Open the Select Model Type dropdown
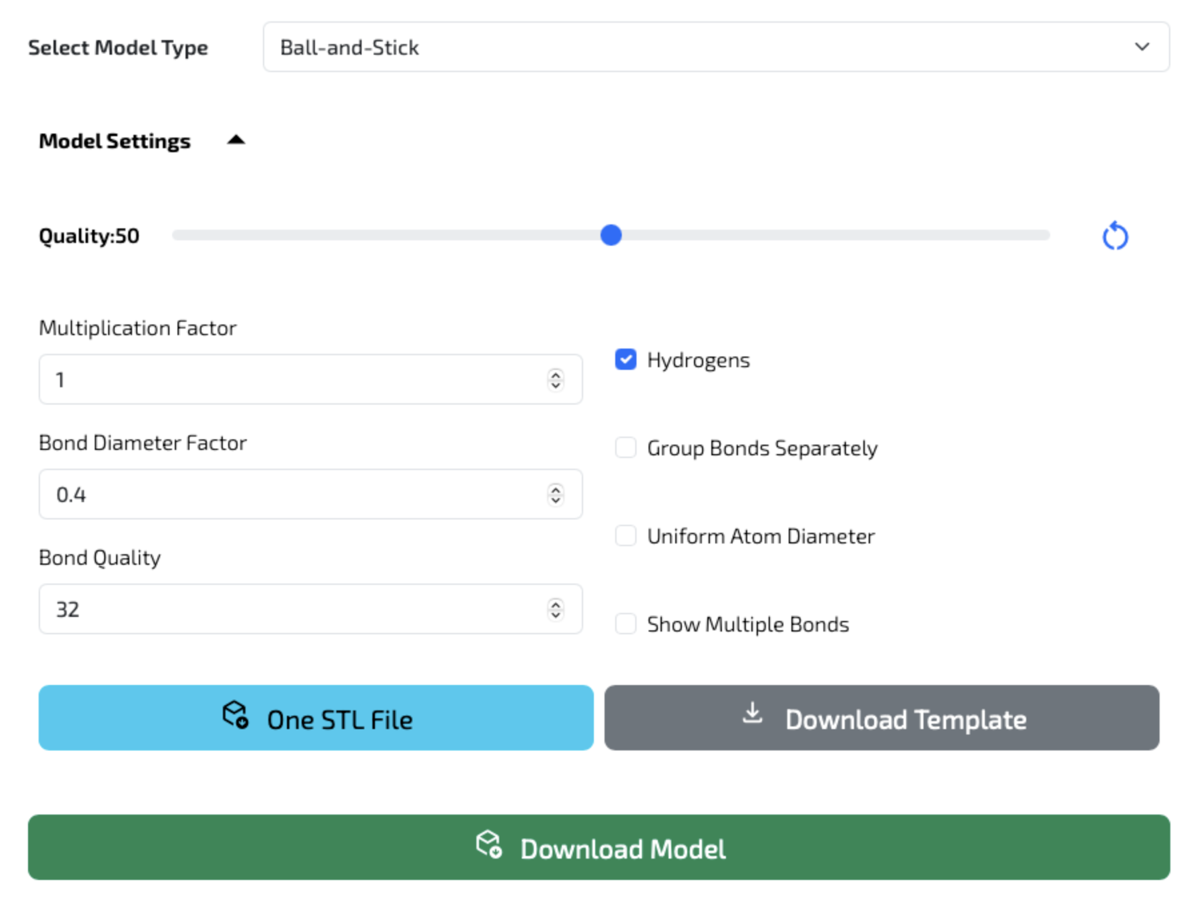 tap(716, 47)
